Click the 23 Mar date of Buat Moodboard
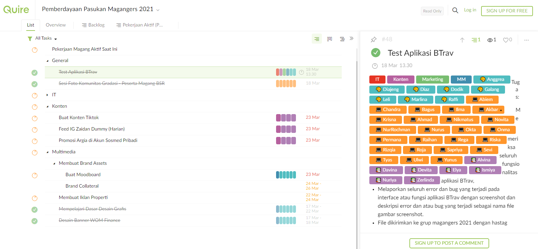Image resolution: width=538 pixels, height=249 pixels. coord(313,175)
